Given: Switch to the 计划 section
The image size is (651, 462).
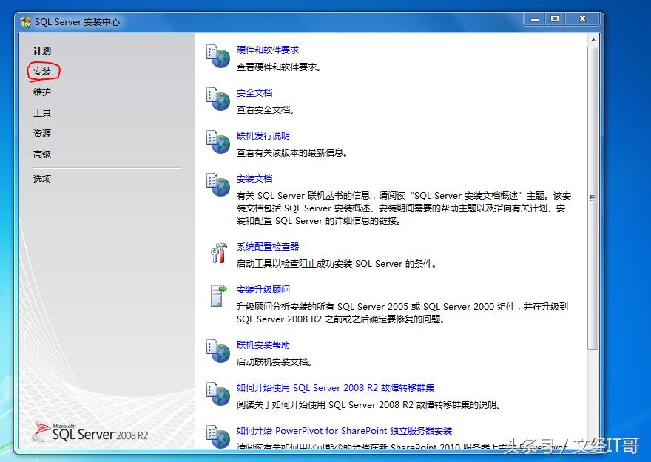Looking at the screenshot, I should tap(41, 50).
